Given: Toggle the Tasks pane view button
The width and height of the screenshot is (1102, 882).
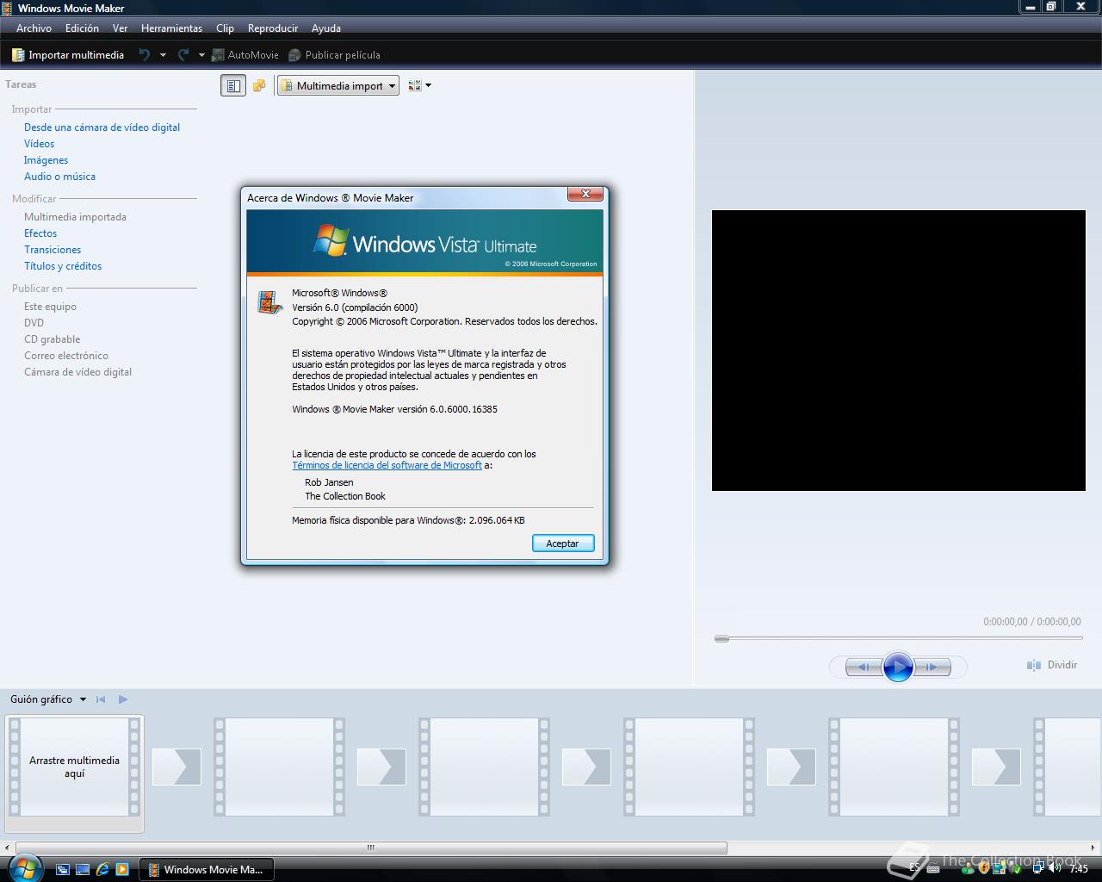Looking at the screenshot, I should pyautogui.click(x=233, y=85).
